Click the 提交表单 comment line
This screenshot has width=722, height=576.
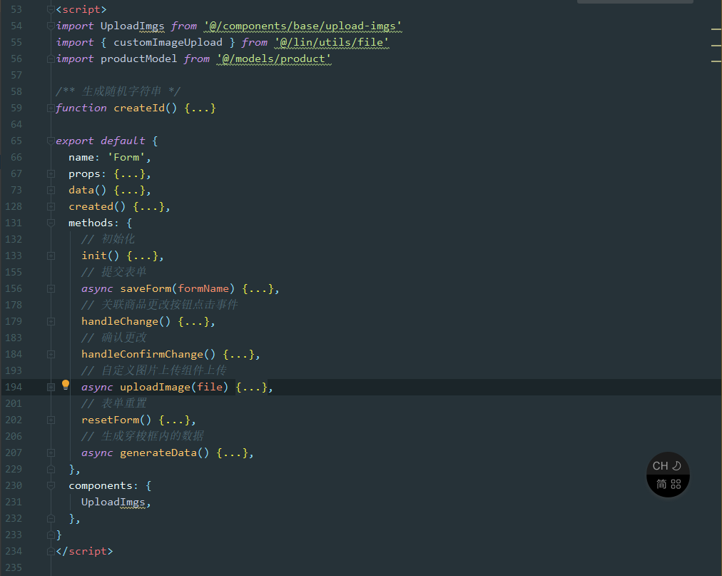point(113,273)
